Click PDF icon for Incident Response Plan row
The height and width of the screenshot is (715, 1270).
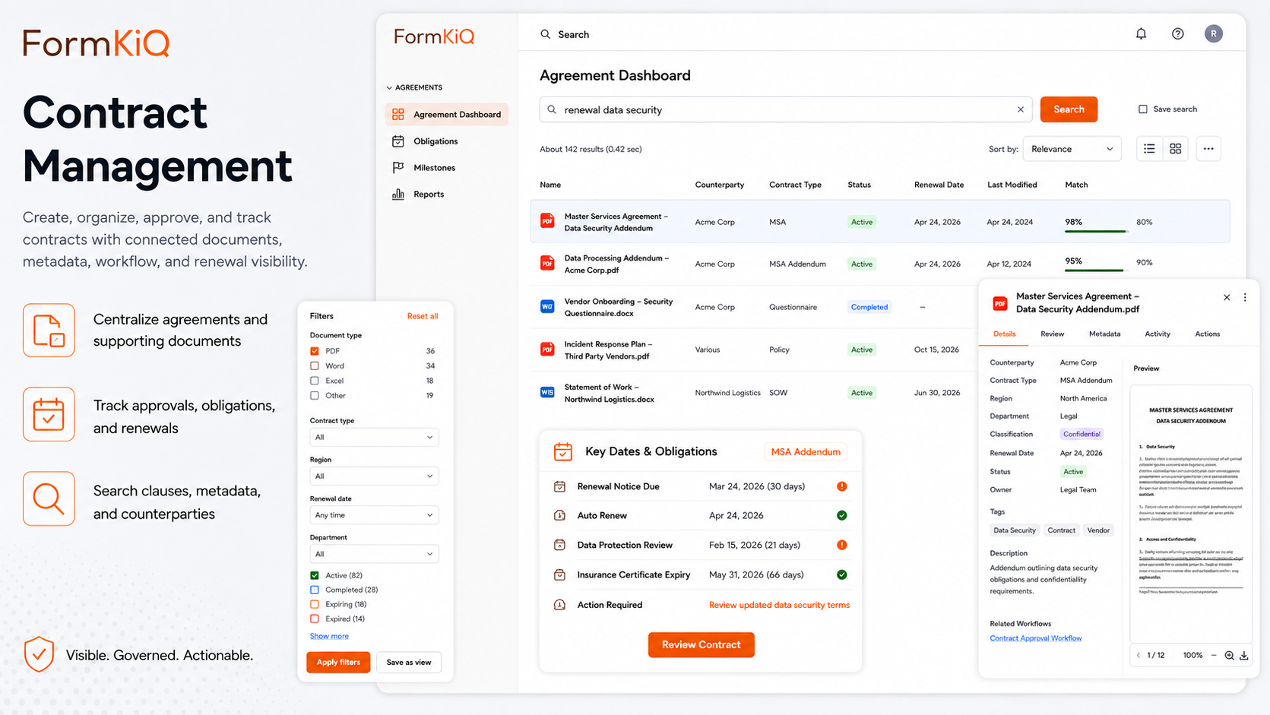tap(547, 350)
